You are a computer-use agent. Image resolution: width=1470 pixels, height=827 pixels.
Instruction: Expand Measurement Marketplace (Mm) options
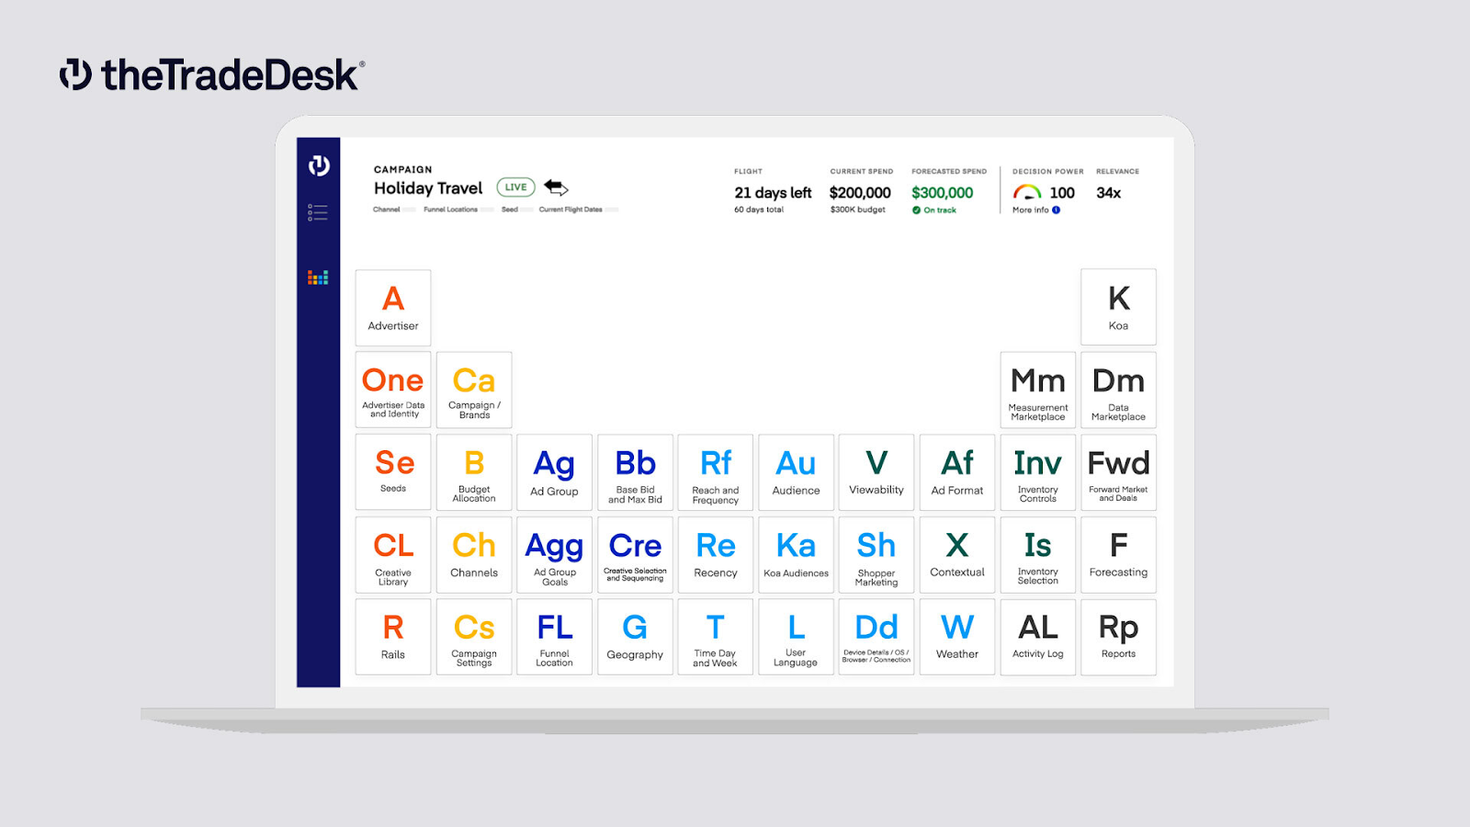(x=1037, y=390)
